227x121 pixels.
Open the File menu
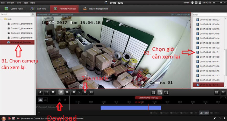(3, 3)
